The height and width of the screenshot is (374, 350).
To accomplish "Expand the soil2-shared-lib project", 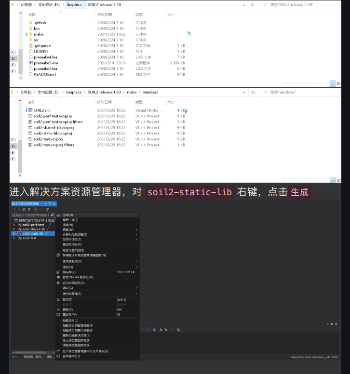I will coord(14,229).
